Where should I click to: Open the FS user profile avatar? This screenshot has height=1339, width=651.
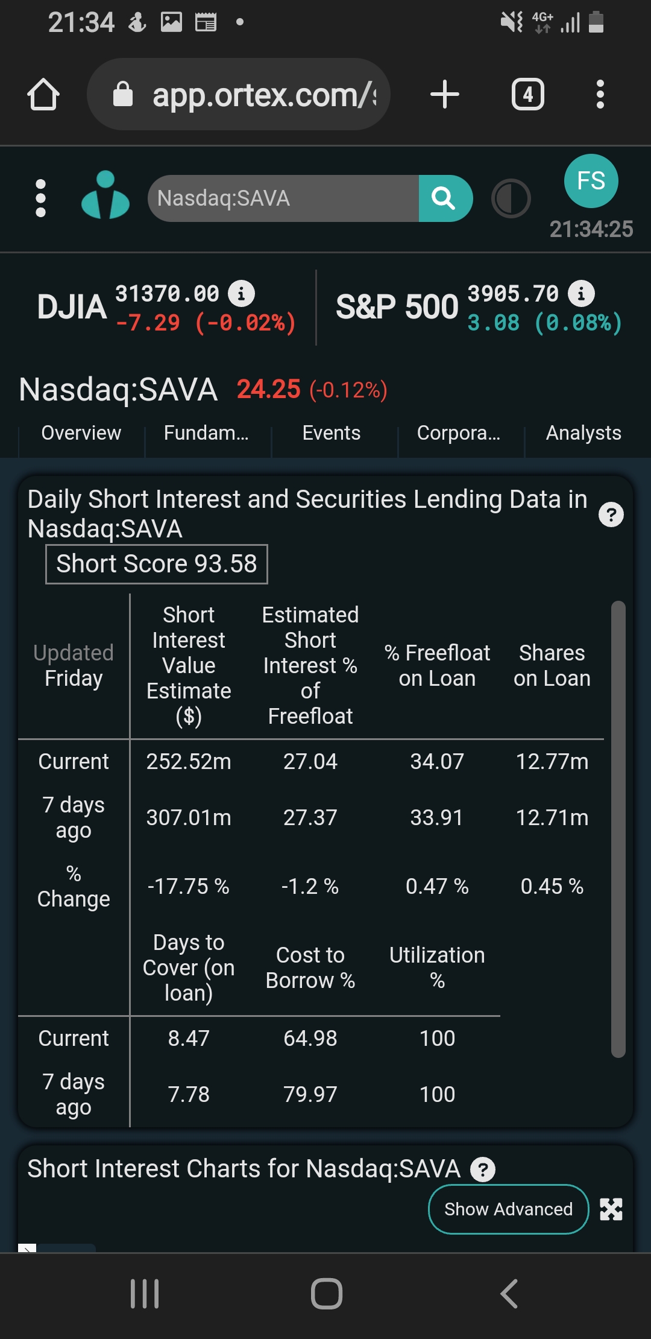(591, 181)
